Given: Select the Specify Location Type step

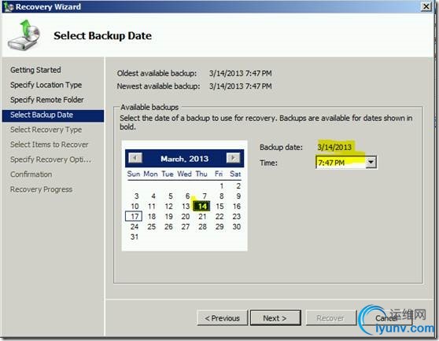Looking at the screenshot, I should [x=46, y=85].
